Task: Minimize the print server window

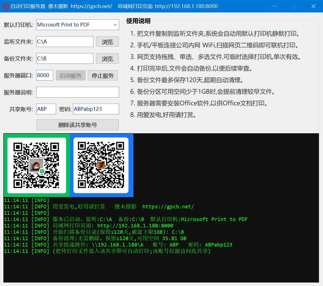Action: [275, 6]
